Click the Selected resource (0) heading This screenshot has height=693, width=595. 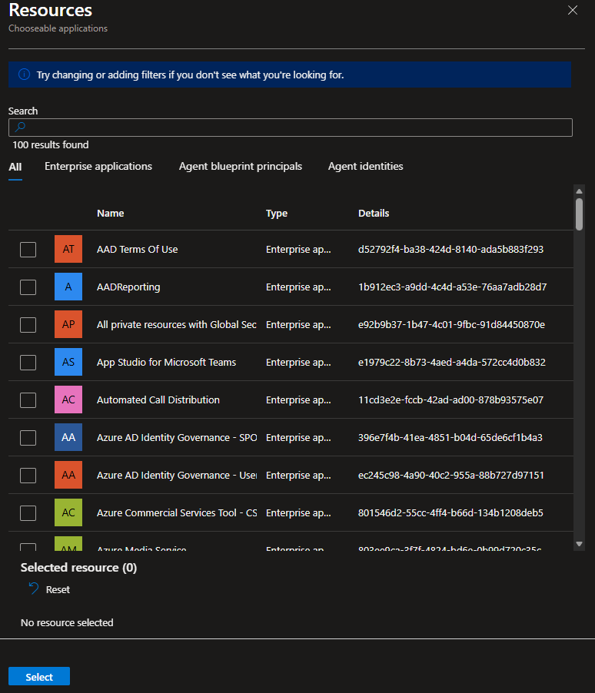click(78, 568)
